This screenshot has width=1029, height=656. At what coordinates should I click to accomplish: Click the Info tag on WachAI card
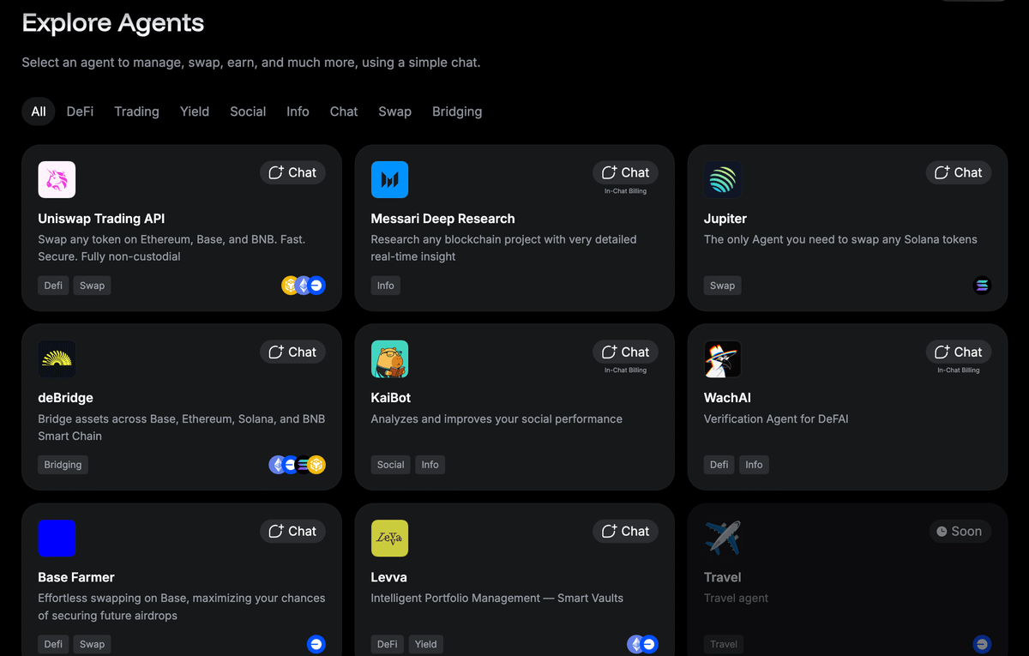click(754, 465)
